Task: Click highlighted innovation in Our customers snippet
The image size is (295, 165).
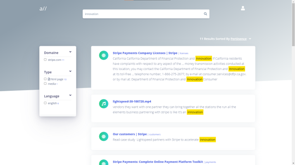Action: tap(207, 140)
